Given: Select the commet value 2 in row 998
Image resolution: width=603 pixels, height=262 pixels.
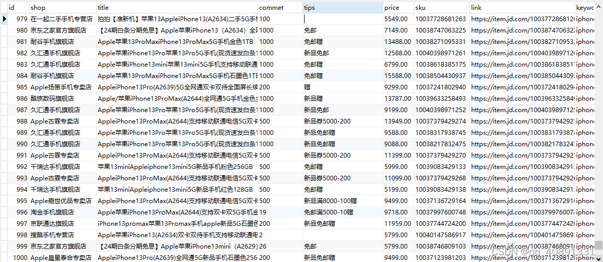Looking at the screenshot, I should [280, 235].
